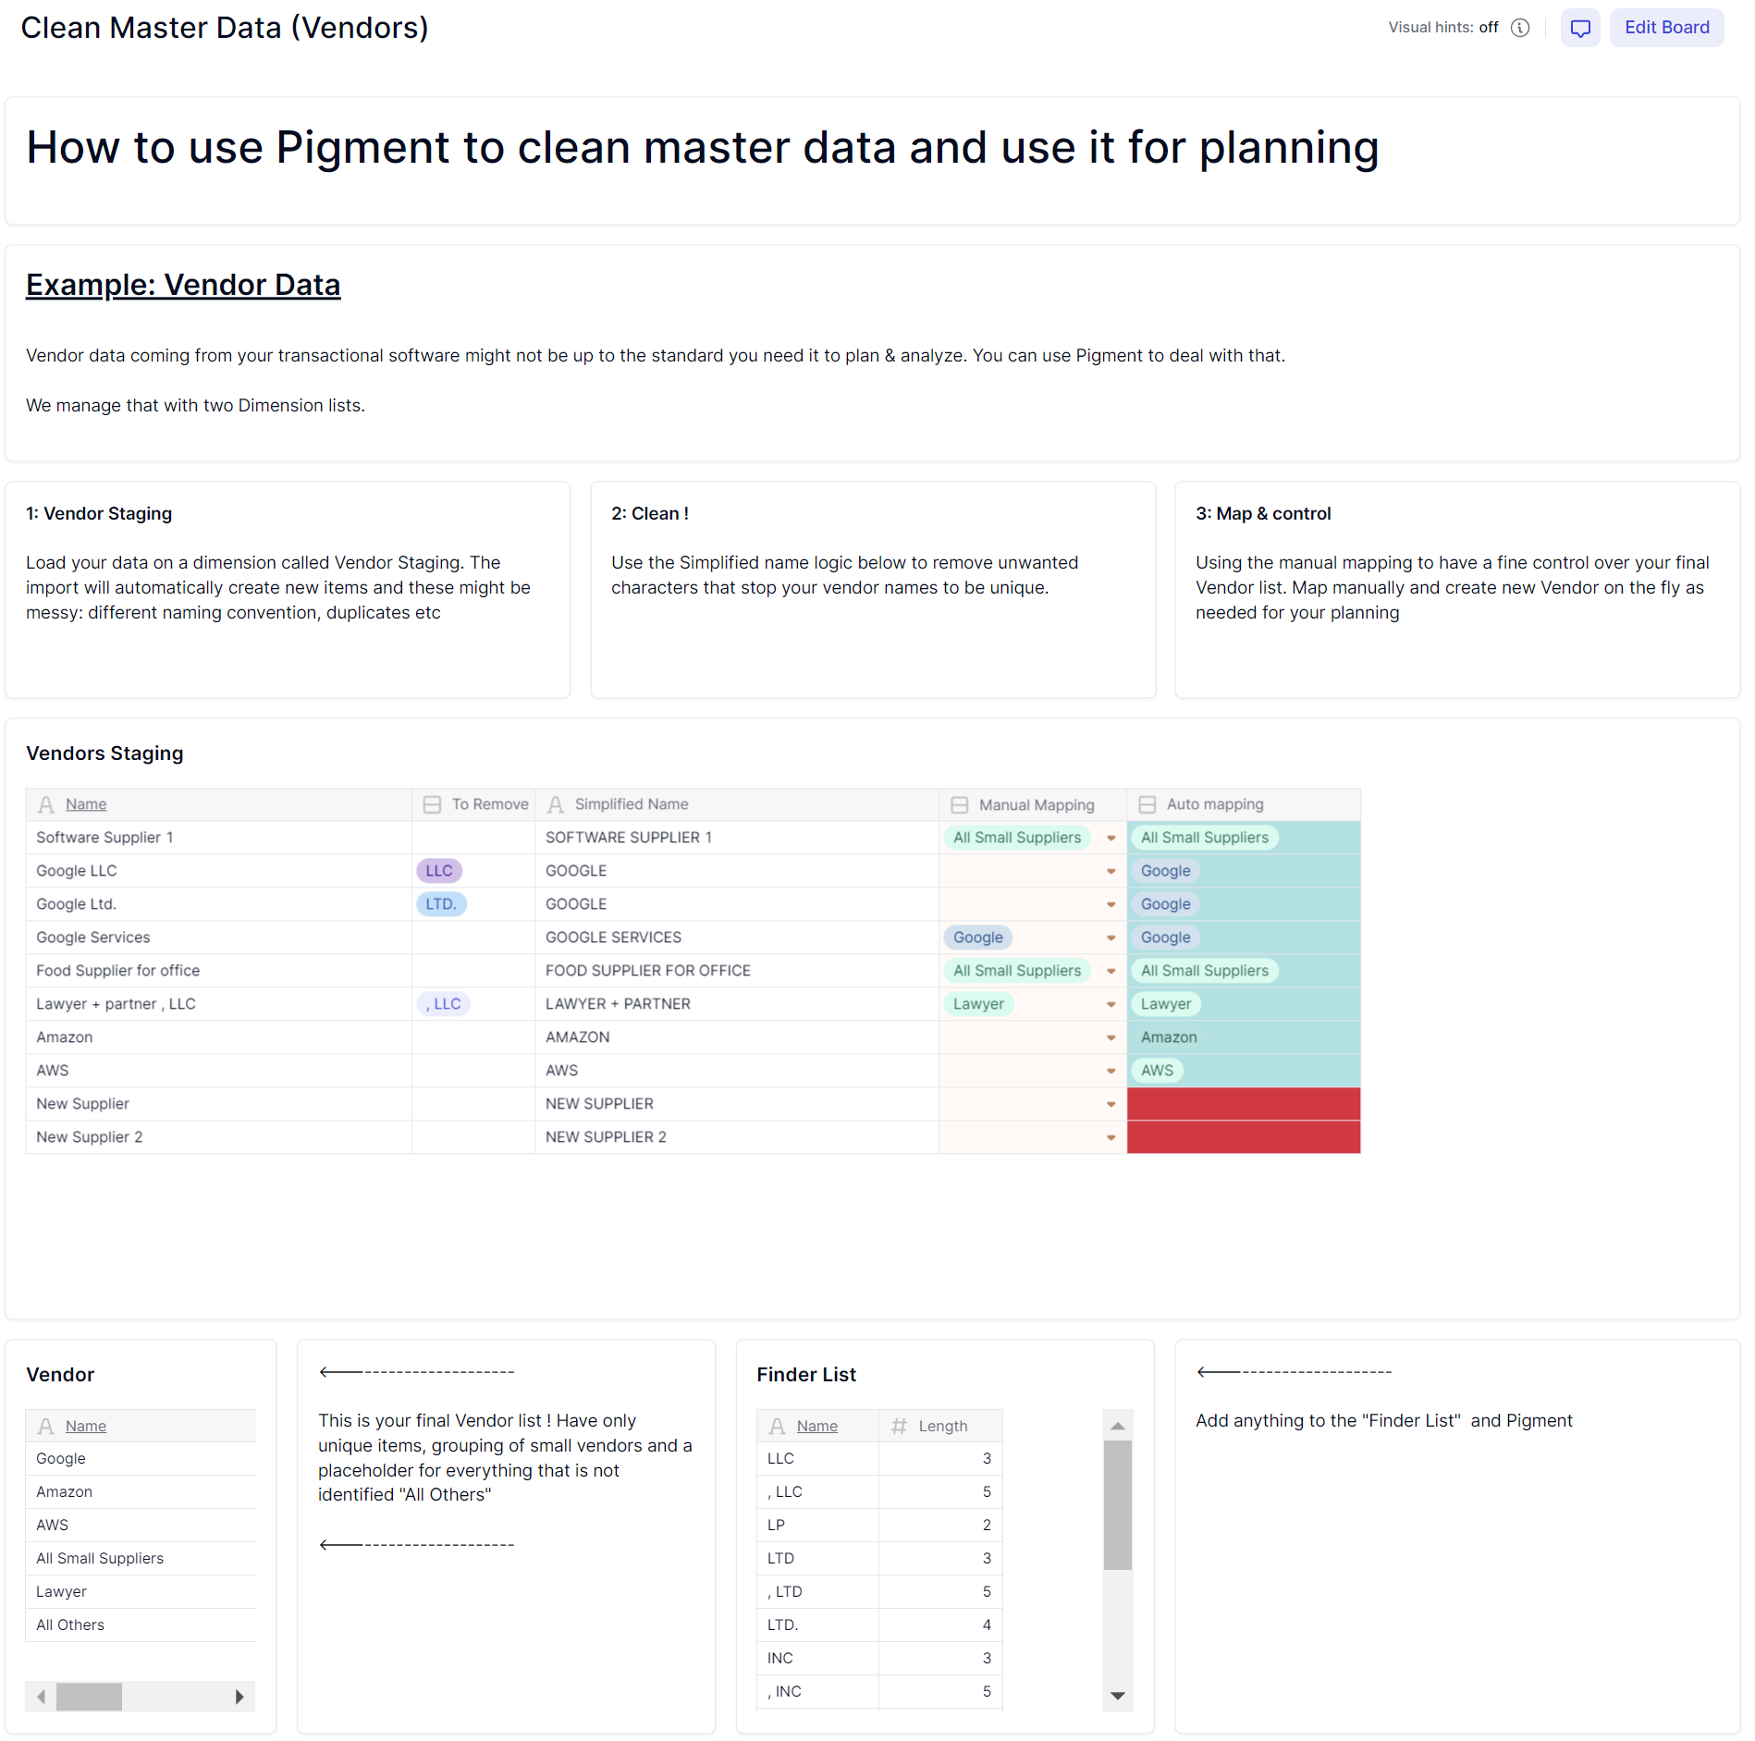
Task: Select the LLC tag in Google LLC row
Action: (439, 871)
